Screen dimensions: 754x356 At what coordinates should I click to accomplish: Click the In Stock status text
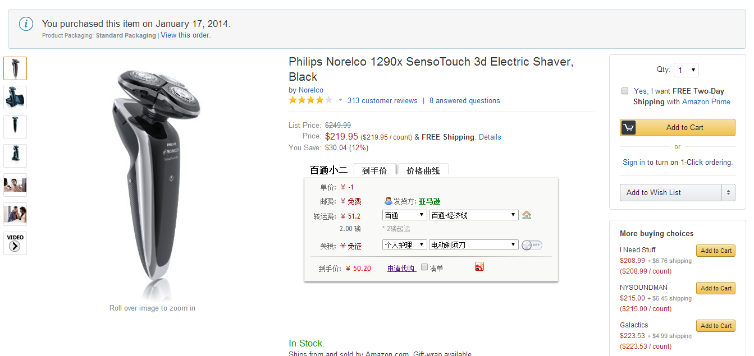tap(307, 343)
